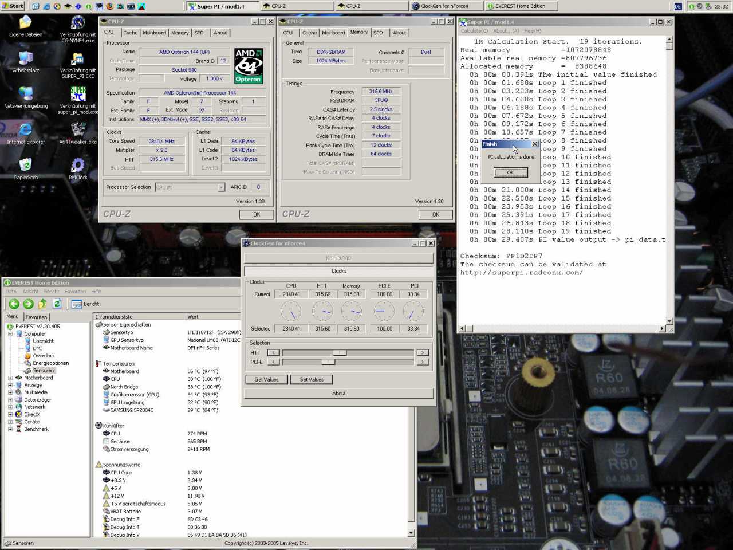Image resolution: width=733 pixels, height=550 pixels.
Task: Open Arbeitsplatz desktop icon
Action: coord(26,62)
